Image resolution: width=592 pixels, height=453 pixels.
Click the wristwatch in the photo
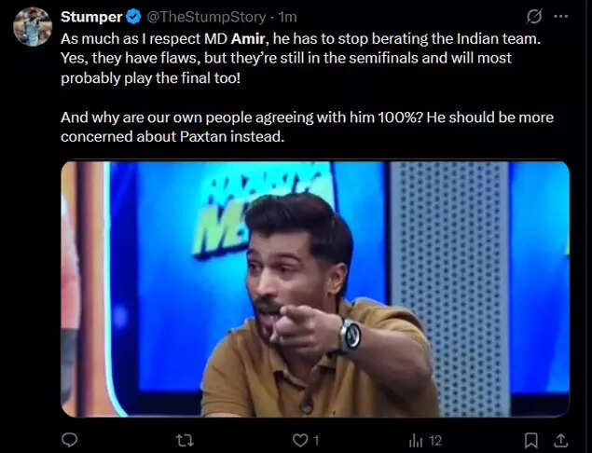point(350,335)
